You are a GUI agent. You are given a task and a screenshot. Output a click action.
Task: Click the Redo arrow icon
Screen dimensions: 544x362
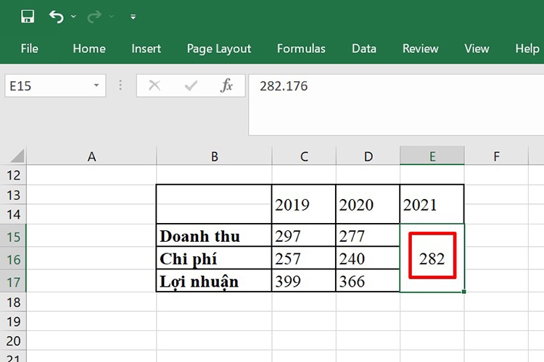[x=94, y=16]
